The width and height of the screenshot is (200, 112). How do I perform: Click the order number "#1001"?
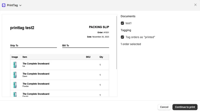coord(106,33)
